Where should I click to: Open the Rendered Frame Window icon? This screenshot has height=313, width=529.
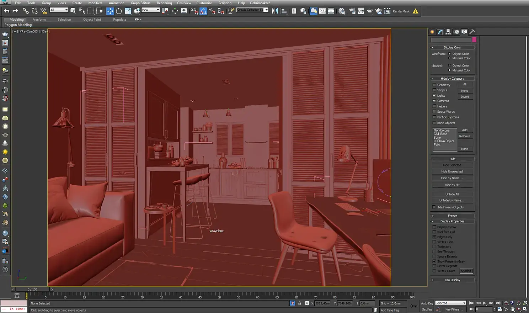[361, 11]
